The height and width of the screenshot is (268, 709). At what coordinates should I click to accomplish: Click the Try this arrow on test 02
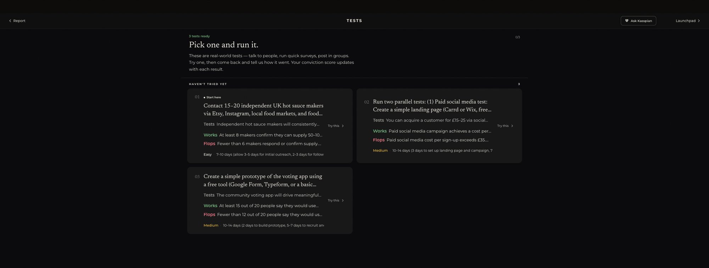point(512,126)
